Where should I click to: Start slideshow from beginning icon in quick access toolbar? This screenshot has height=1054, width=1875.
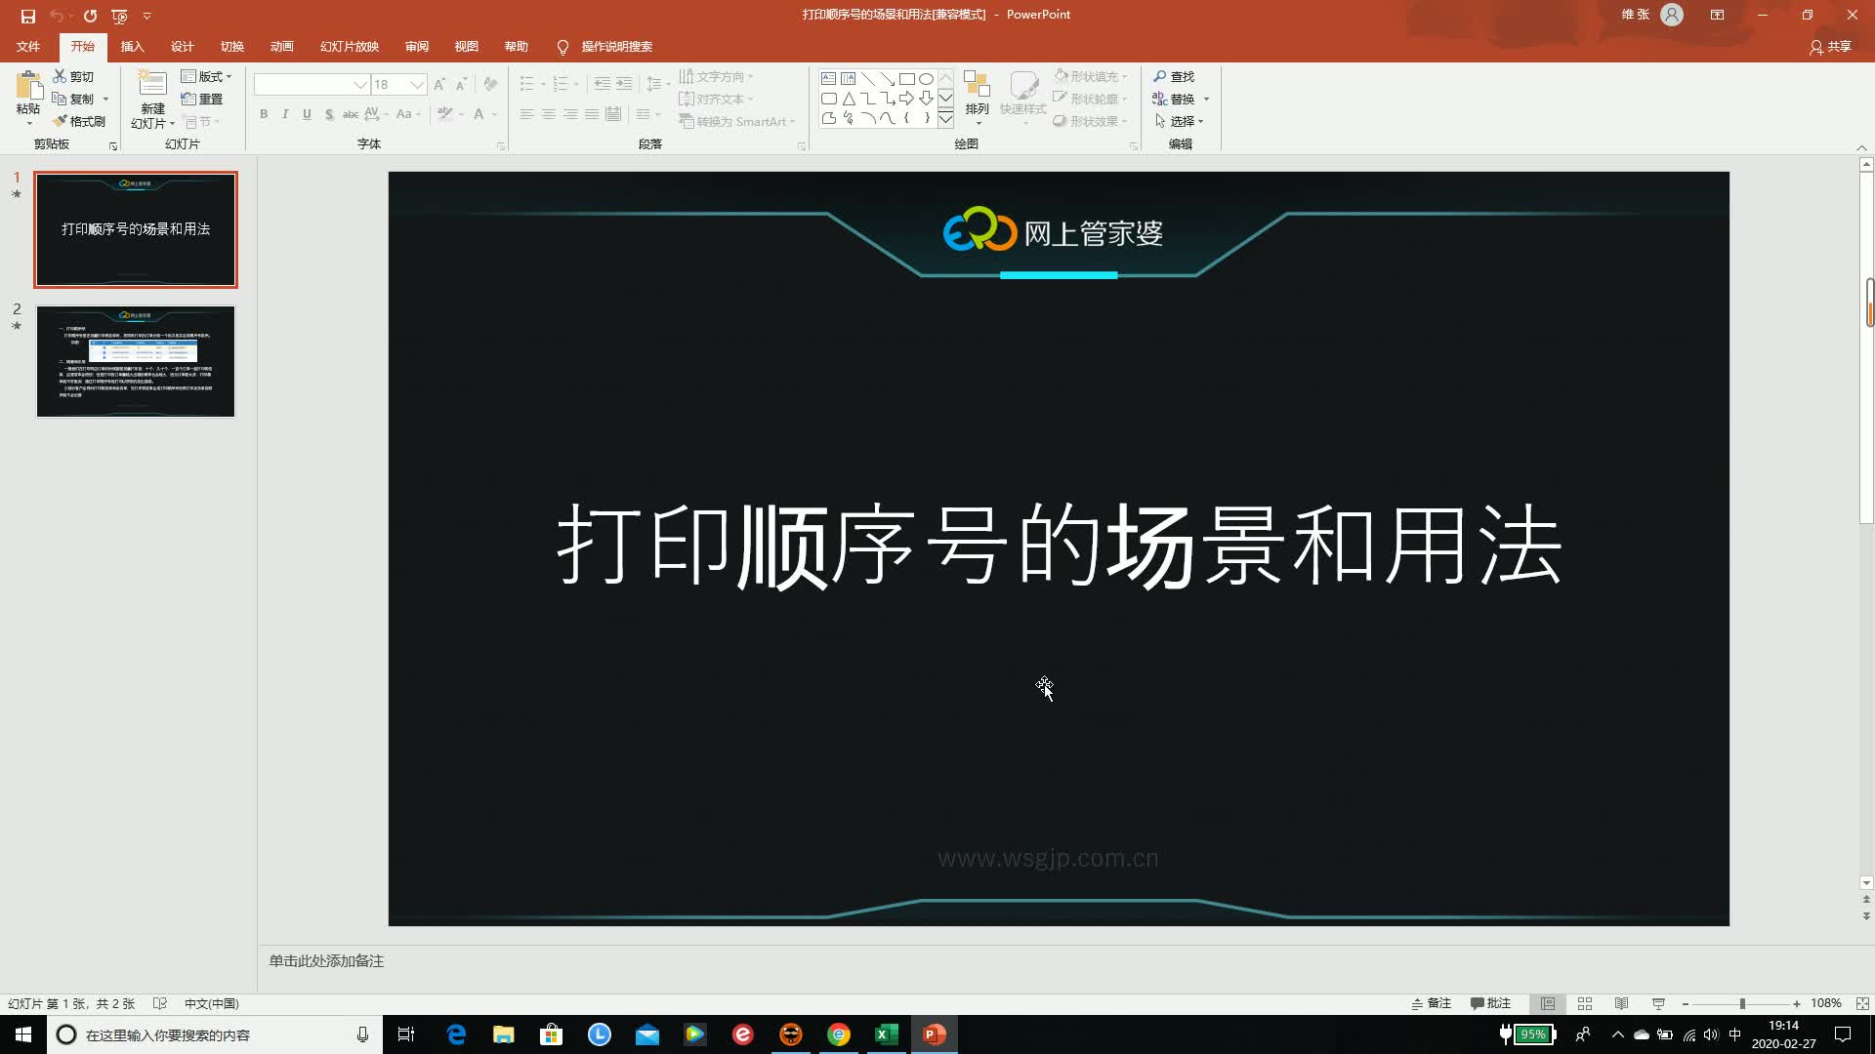pyautogui.click(x=119, y=16)
